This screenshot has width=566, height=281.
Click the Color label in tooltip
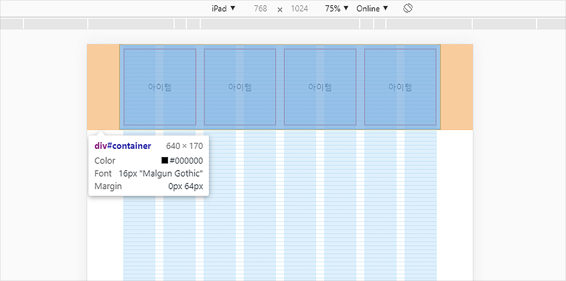tap(105, 161)
